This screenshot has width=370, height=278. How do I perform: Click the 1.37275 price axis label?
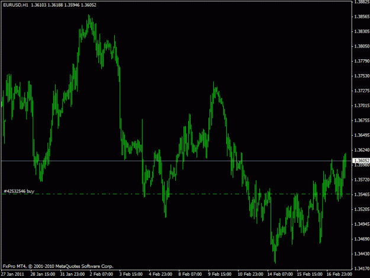pos(362,91)
